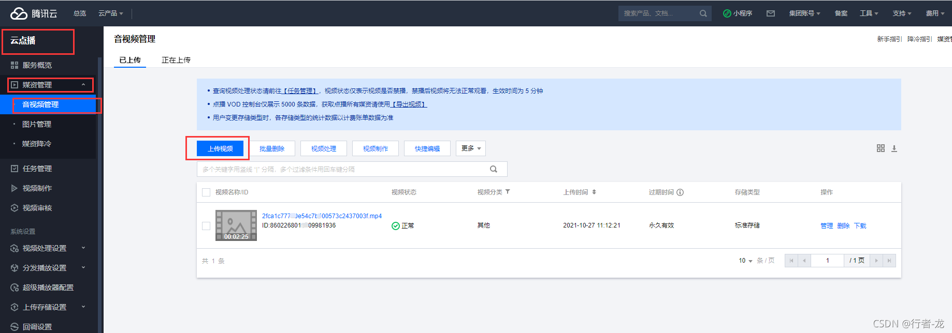
Task: Click the download/export icon above table
Action: coord(894,148)
